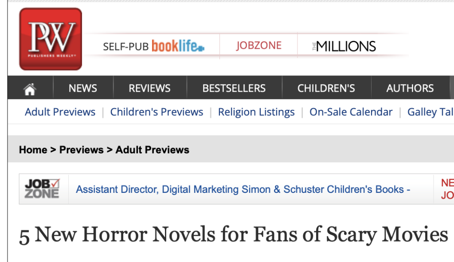Open the Authors menu
This screenshot has width=454, height=262.
point(410,88)
